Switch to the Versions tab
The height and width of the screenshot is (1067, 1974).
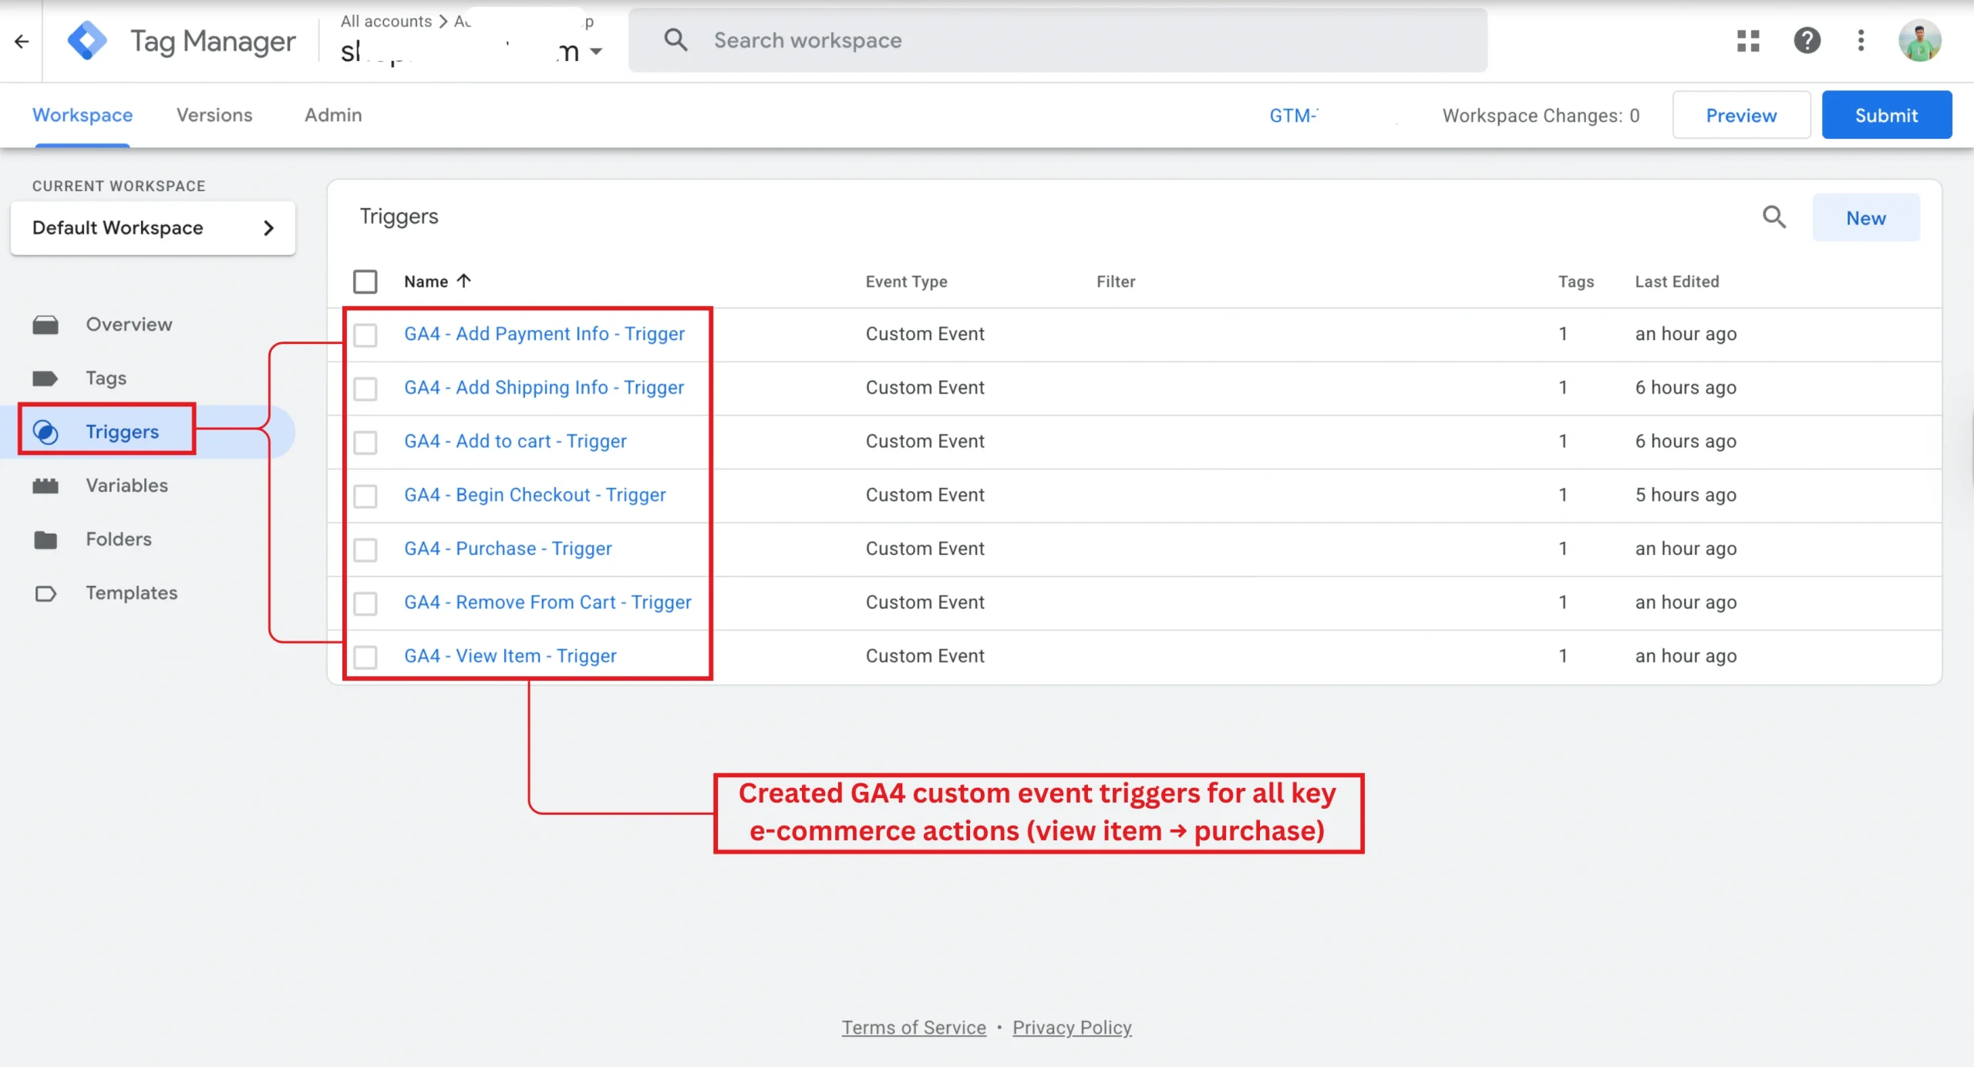[x=214, y=115]
